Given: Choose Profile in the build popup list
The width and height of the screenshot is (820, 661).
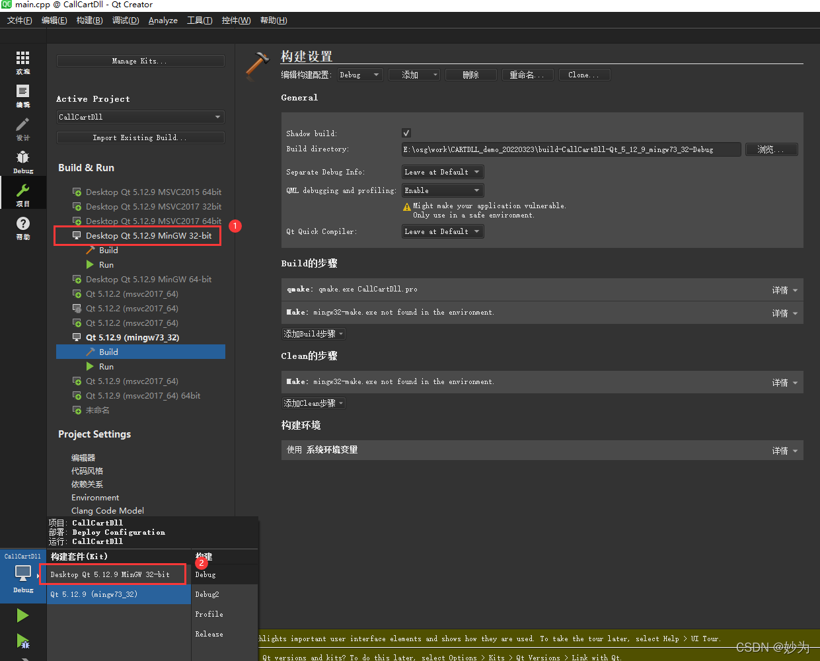Looking at the screenshot, I should [225, 614].
